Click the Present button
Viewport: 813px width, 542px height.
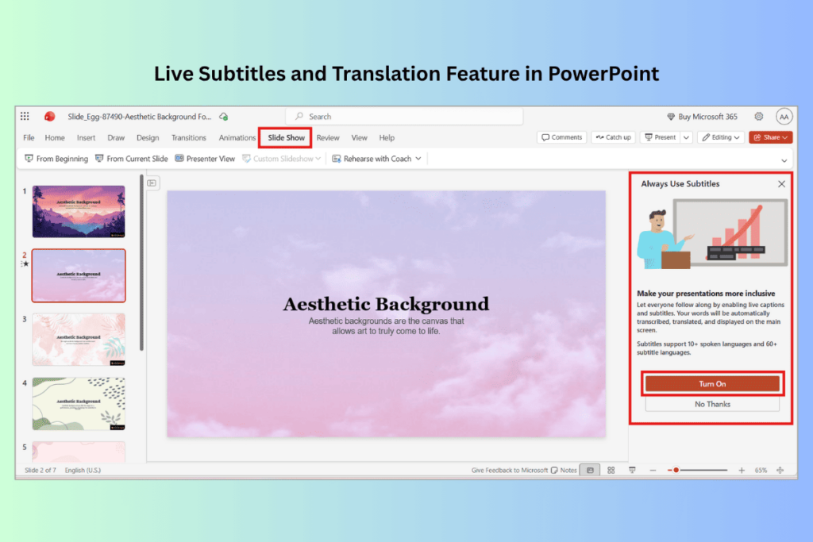660,137
